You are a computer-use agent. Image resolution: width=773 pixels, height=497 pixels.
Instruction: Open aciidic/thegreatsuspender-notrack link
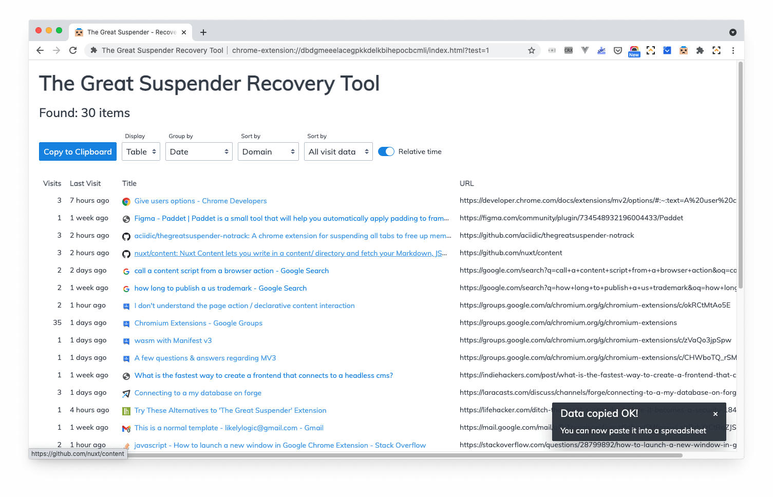pos(293,236)
